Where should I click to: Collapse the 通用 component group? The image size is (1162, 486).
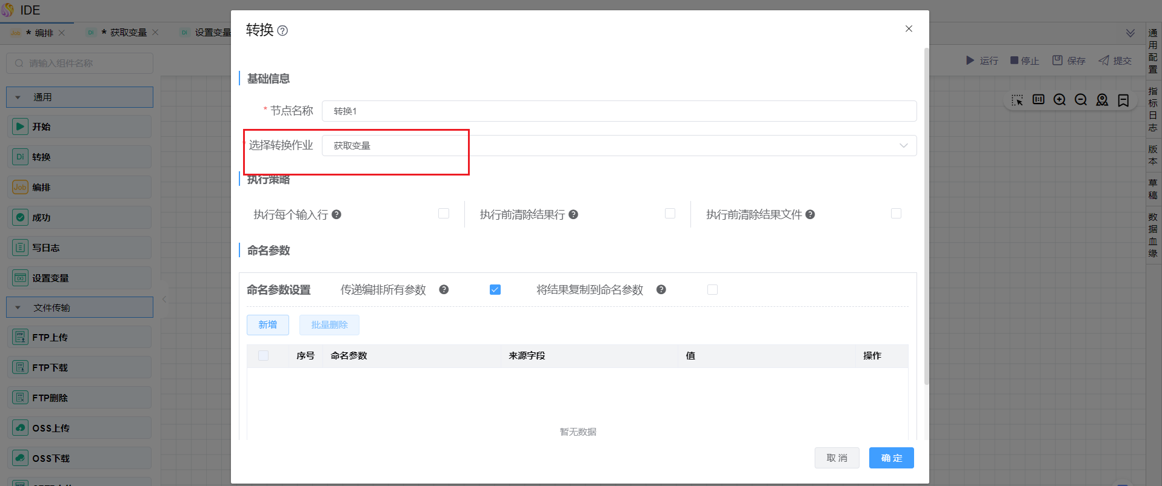(18, 97)
